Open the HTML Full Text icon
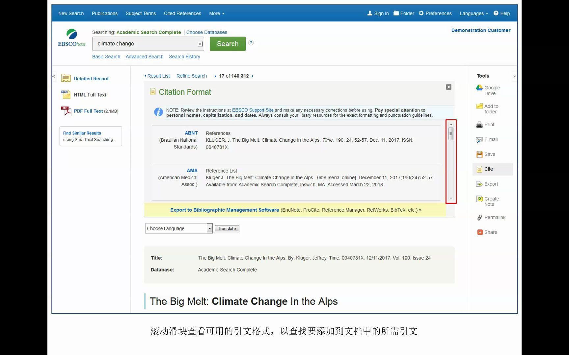The height and width of the screenshot is (355, 569). click(x=66, y=95)
